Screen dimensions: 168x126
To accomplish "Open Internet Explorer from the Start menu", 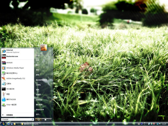I will (17, 51).
